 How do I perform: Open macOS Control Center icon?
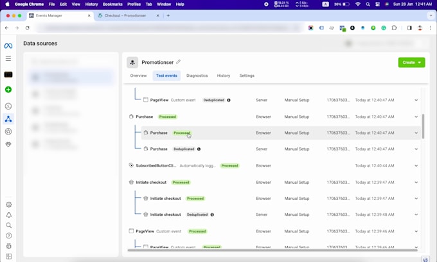pyautogui.click(x=377, y=4)
